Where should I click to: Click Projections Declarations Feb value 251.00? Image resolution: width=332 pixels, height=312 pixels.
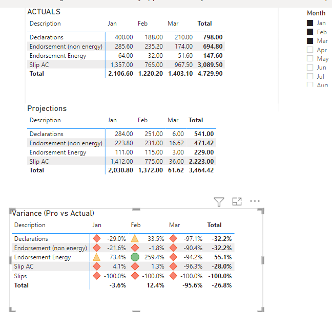pyautogui.click(x=154, y=134)
